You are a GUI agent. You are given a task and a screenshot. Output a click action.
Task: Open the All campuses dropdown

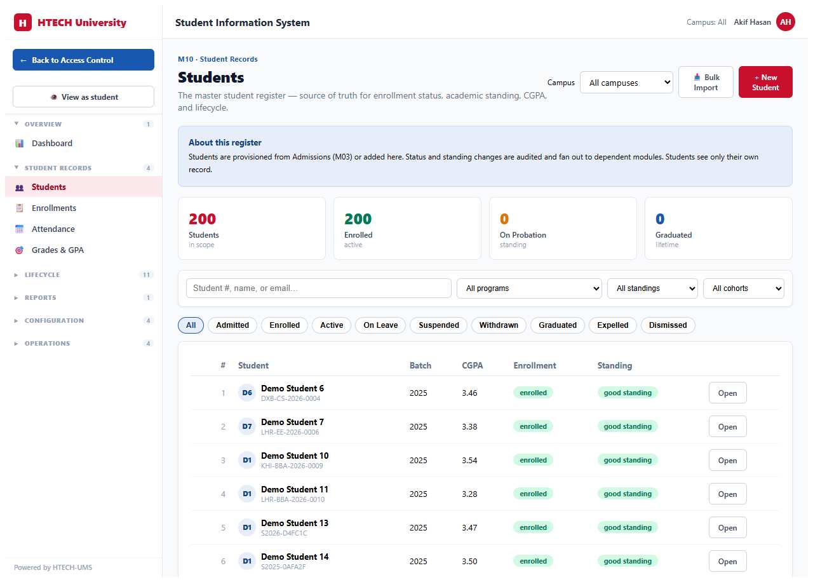626,83
